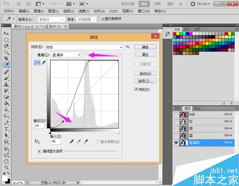Select the Dodge tool
Screen dimensions: 239x186
click(x=6, y=116)
